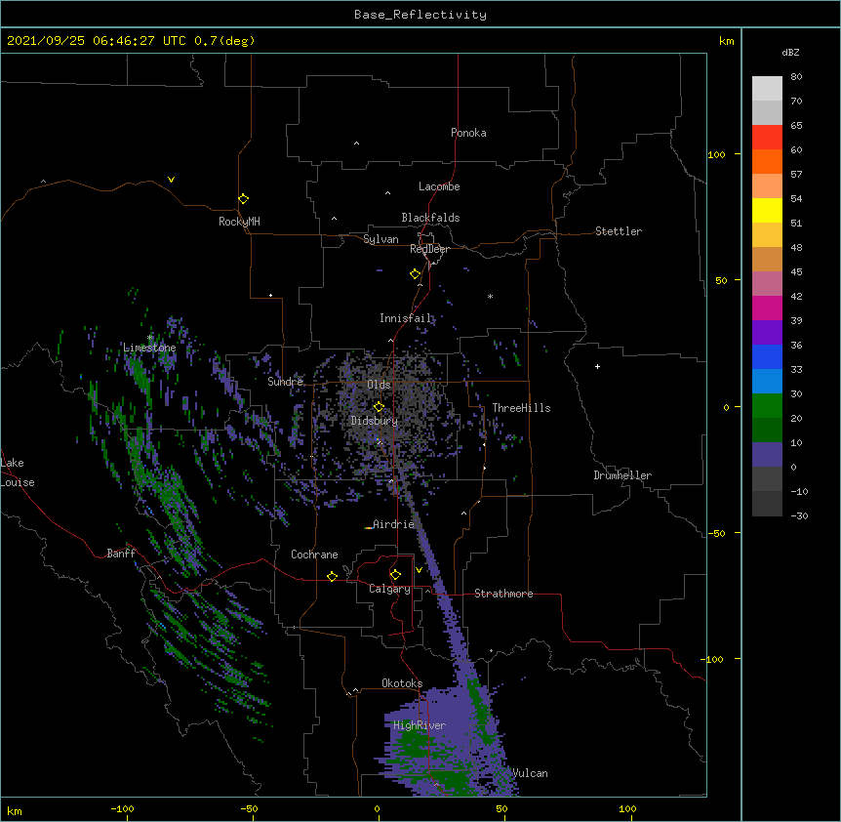Click the Stettler town label

[x=618, y=231]
